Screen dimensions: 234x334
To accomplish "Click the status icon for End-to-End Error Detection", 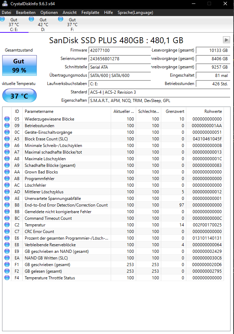I will pyautogui.click(x=7, y=205).
